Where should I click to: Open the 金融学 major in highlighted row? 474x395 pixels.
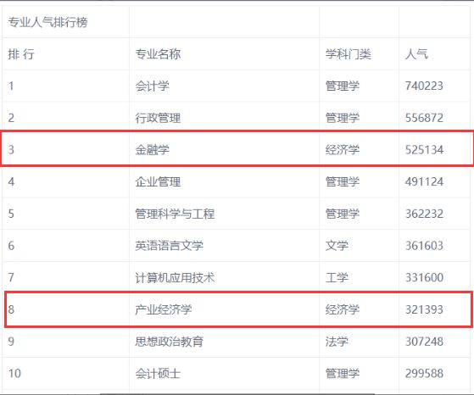point(152,150)
